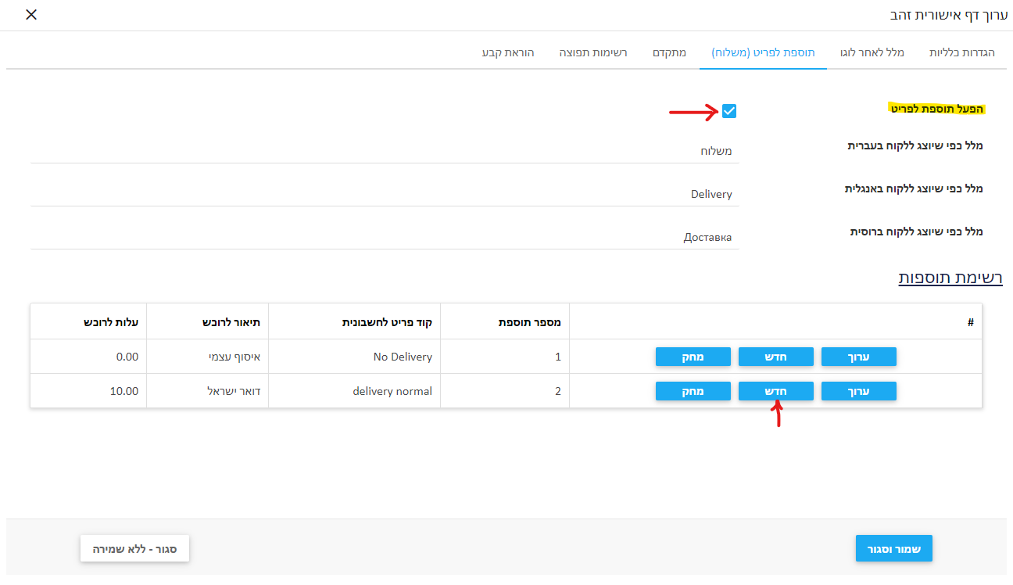The height and width of the screenshot is (585, 1013).
Task: Open the 'הגדרות כלליות' tab
Action: (961, 52)
